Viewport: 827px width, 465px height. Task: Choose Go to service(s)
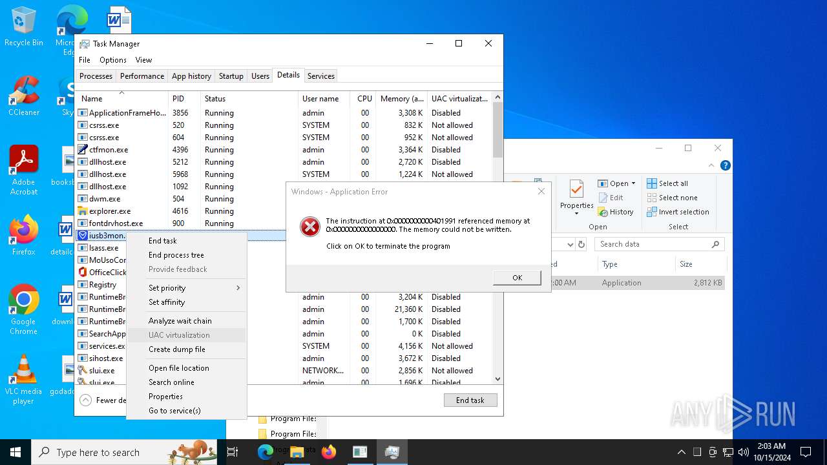click(x=187, y=411)
